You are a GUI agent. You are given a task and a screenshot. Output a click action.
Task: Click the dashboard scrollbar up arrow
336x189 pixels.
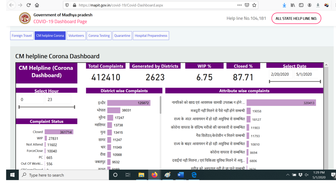click(326, 65)
